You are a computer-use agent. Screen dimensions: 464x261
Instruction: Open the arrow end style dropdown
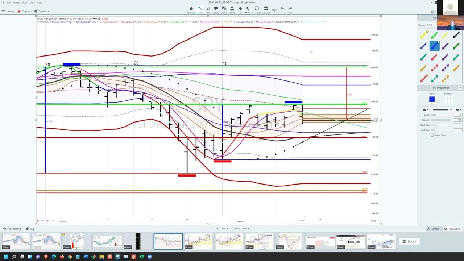click(x=459, y=109)
